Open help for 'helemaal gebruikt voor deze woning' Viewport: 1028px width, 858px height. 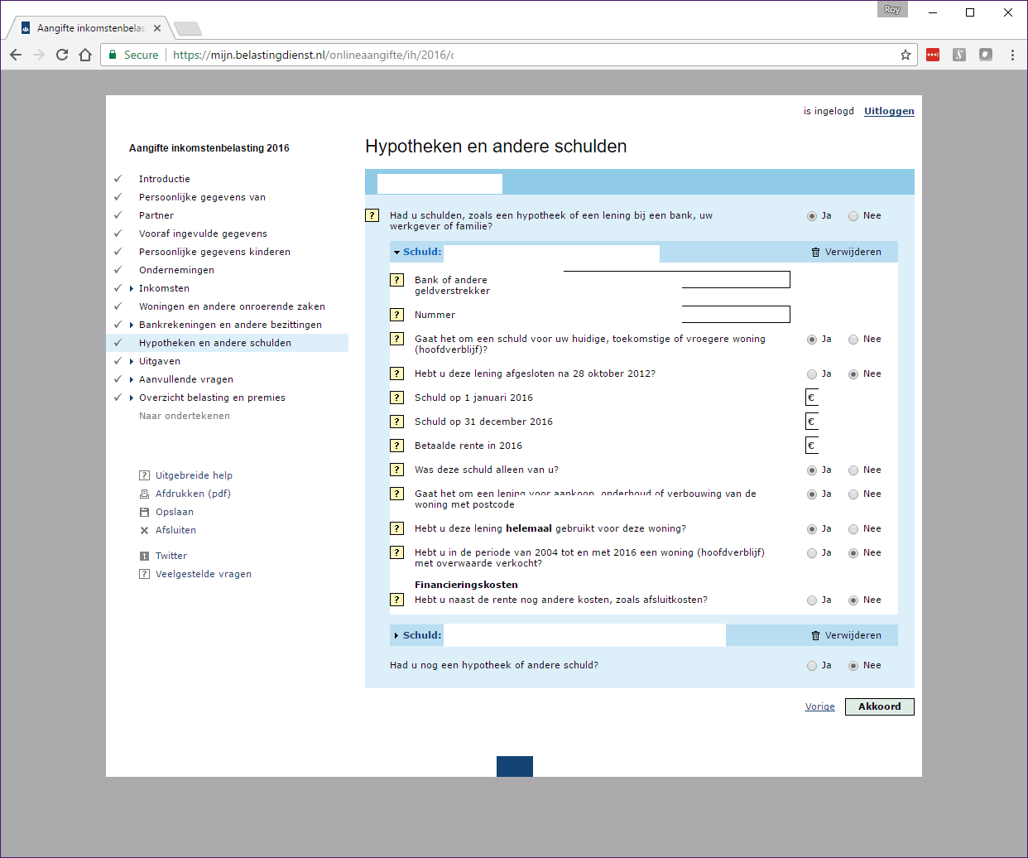[396, 528]
